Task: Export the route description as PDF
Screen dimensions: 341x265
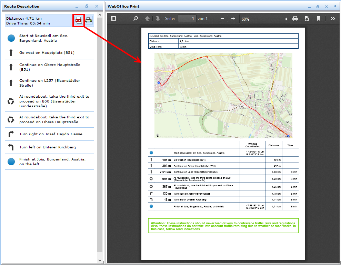Action: click(x=78, y=20)
